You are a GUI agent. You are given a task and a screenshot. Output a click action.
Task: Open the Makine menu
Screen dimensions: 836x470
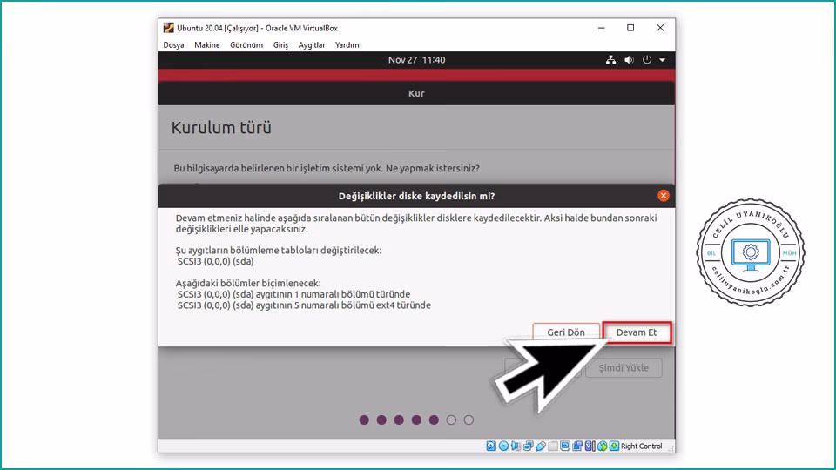(207, 44)
